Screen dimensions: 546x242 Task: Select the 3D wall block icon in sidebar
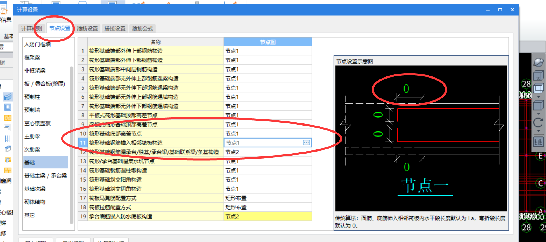tap(8, 149)
